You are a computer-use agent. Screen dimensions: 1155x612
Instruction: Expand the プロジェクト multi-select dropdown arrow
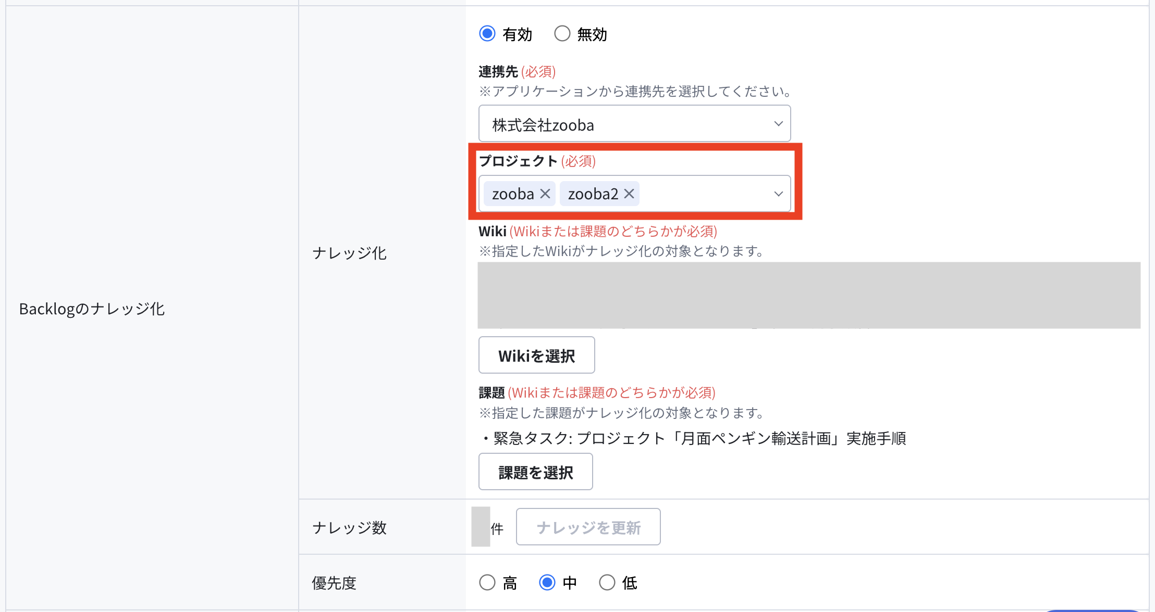(x=778, y=194)
